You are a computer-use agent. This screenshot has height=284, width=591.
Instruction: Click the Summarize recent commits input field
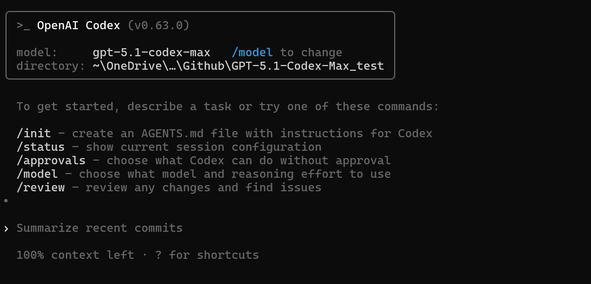[99, 228]
